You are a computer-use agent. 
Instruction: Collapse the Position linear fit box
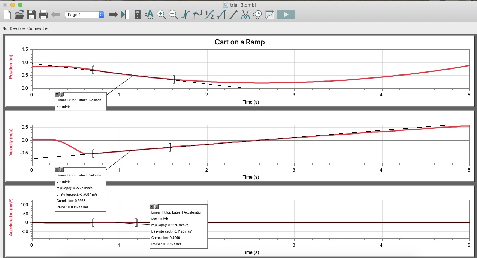point(62,95)
